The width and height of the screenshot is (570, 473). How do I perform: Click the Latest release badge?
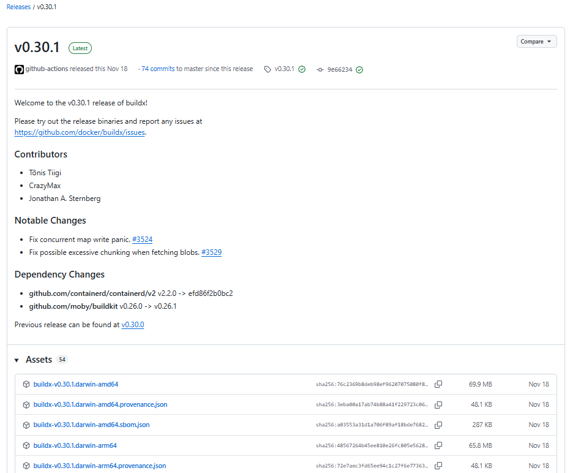(80, 48)
